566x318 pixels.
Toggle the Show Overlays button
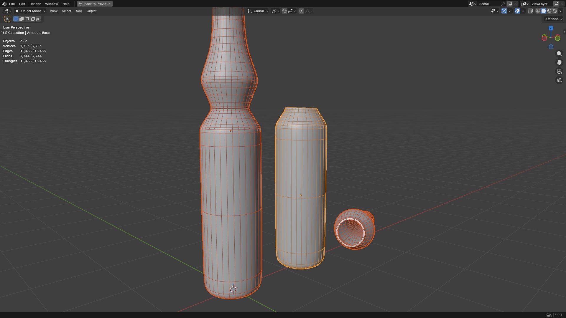pyautogui.click(x=517, y=11)
